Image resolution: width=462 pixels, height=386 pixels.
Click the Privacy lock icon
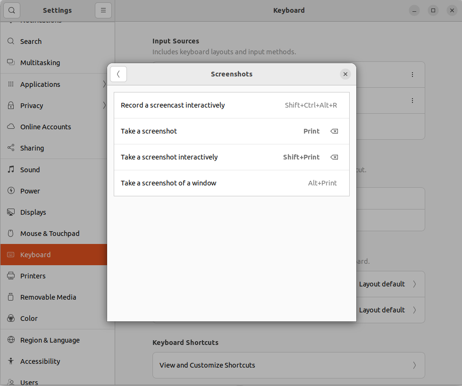click(x=11, y=105)
